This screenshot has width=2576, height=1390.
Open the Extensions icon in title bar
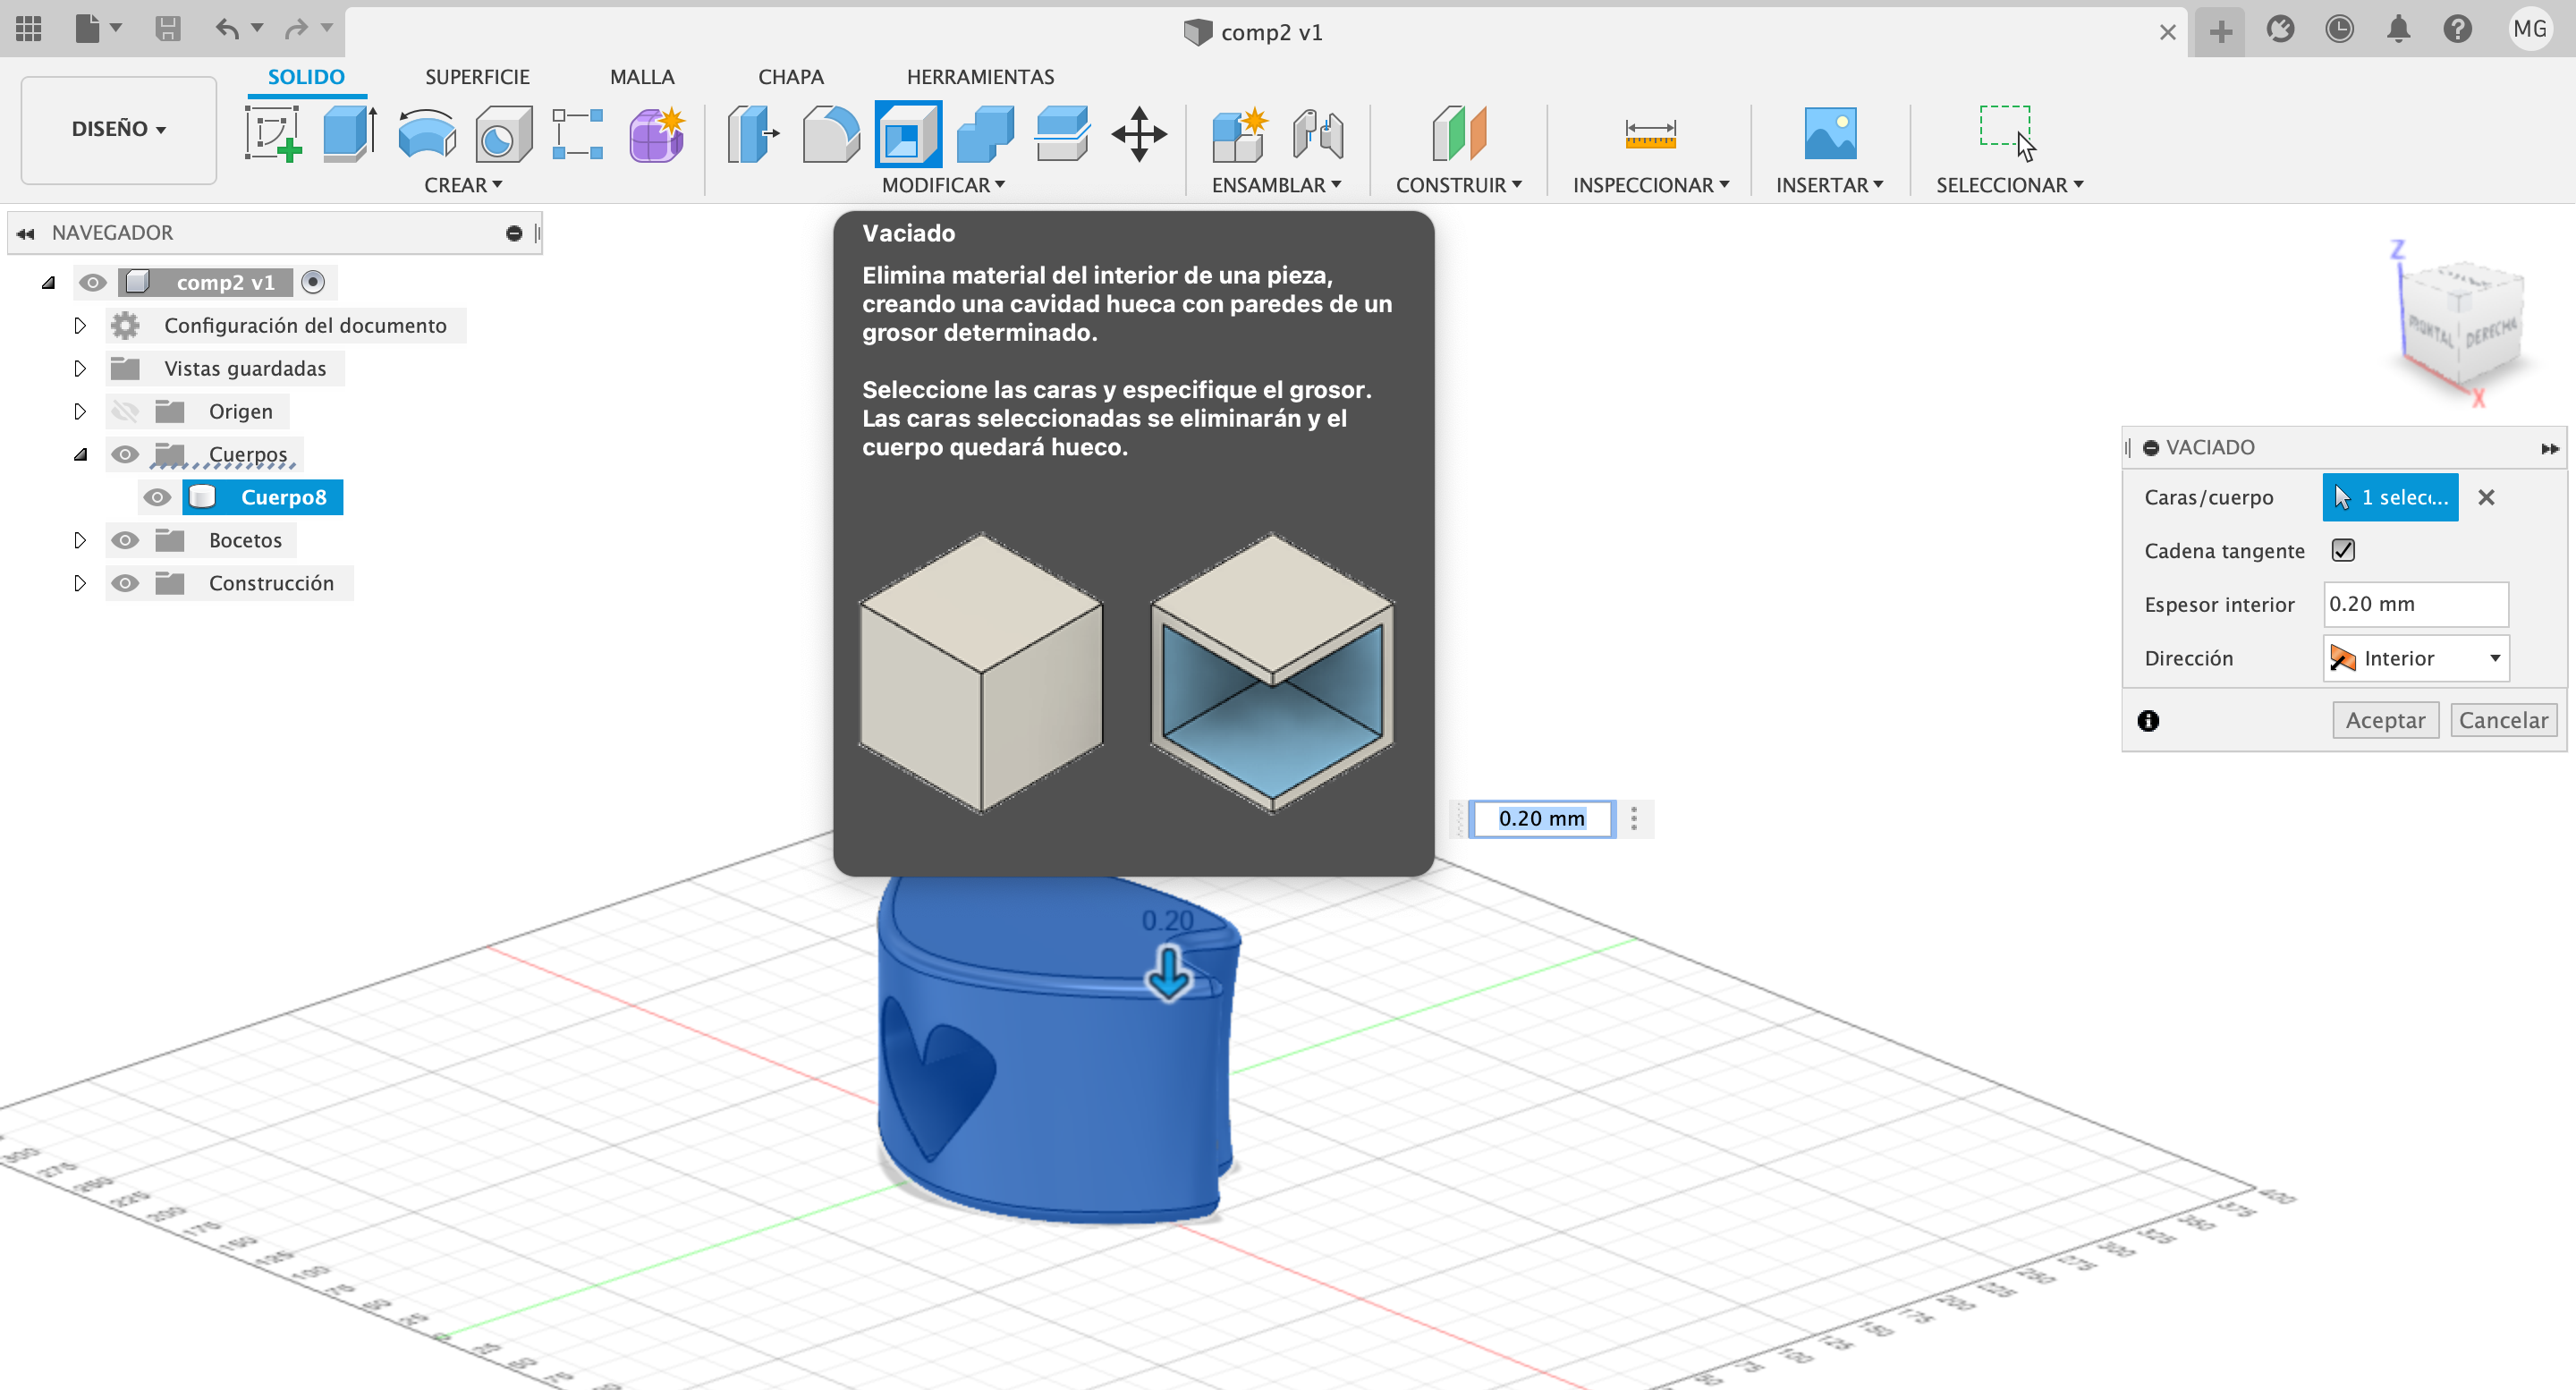pos(2280,29)
